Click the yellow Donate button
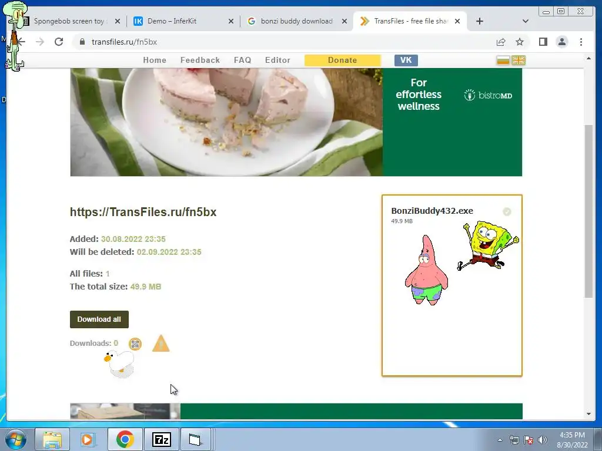Image resolution: width=602 pixels, height=451 pixels. click(343, 60)
